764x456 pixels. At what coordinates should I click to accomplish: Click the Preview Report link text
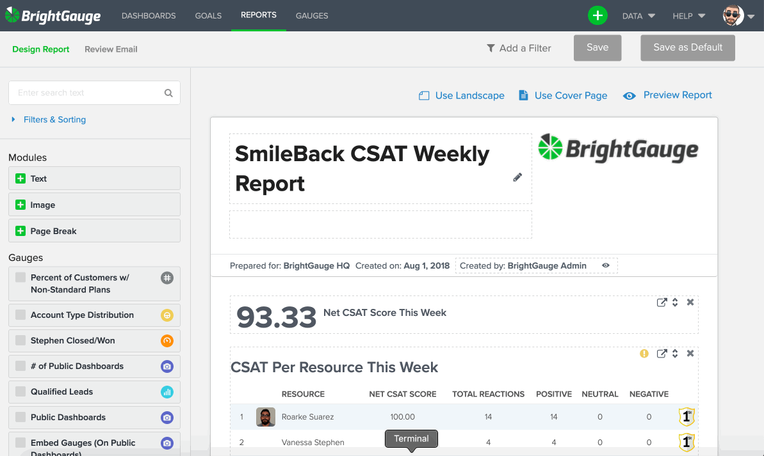pos(678,95)
